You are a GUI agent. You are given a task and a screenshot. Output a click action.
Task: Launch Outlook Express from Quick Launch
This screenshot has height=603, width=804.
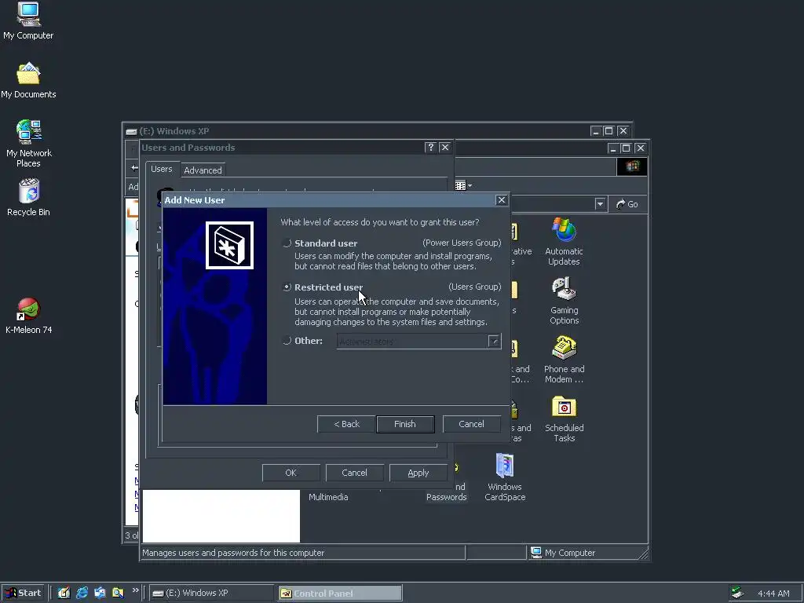pyautogui.click(x=100, y=594)
